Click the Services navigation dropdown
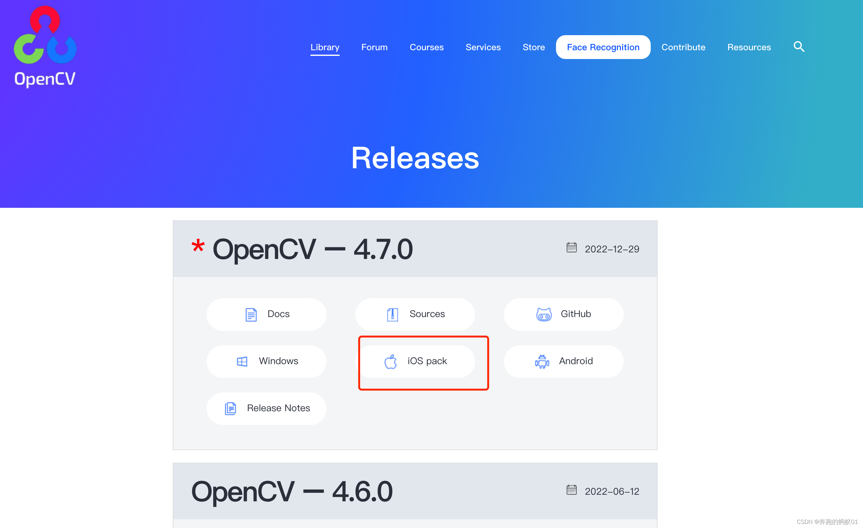The height and width of the screenshot is (528, 863). pyautogui.click(x=483, y=47)
